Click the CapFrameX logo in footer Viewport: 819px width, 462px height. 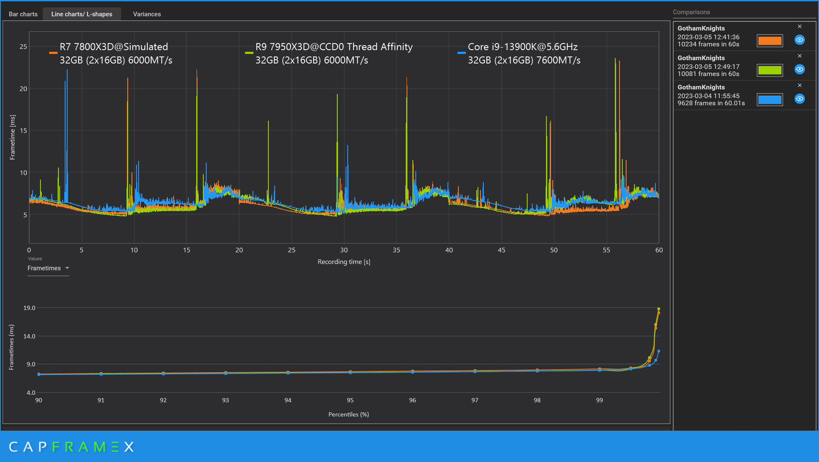click(71, 447)
